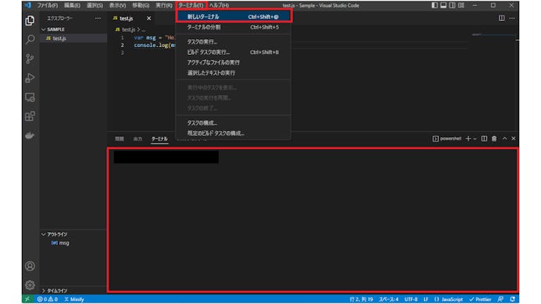
Task: Switch to the Output panel tab
Action: pos(137,139)
